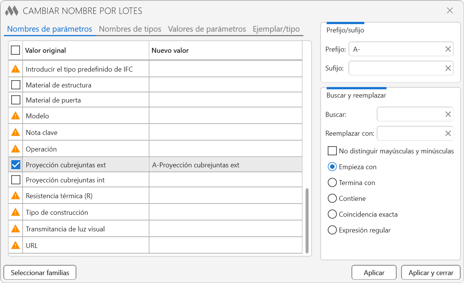
Task: Click warning icon next to URL row
Action: point(15,245)
